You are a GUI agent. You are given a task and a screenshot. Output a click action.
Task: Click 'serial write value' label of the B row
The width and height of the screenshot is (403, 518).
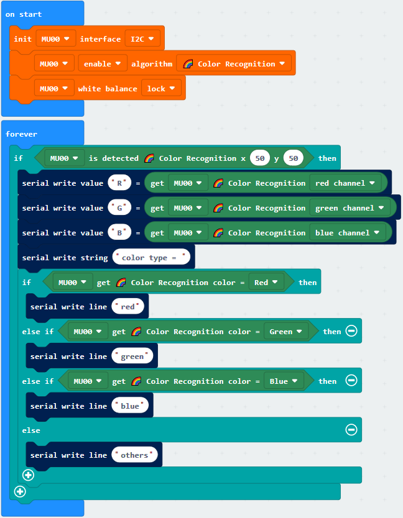click(x=63, y=233)
